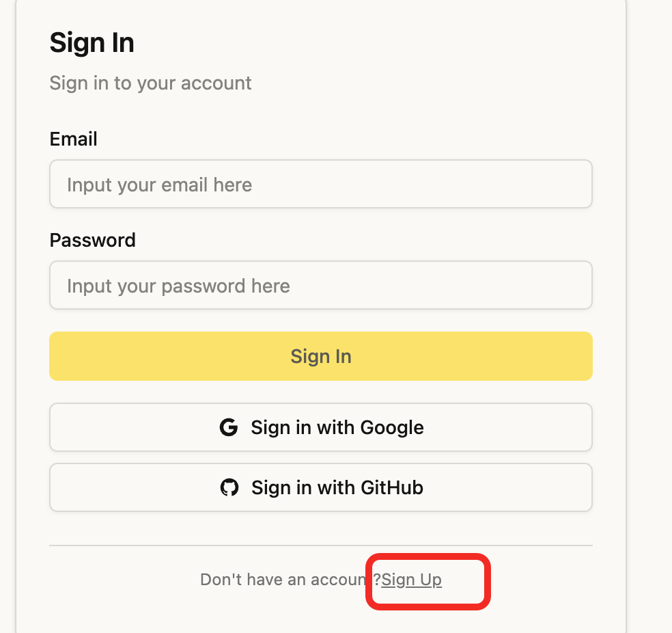Click the right end of the Password field
672x633 pixels.
[x=577, y=286]
